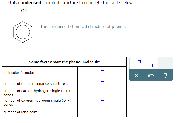Image resolution: width=184 pixels, height=123 pixels.
Task: Click the 'number of lone pairs:' label
Action: pyautogui.click(x=21, y=112)
